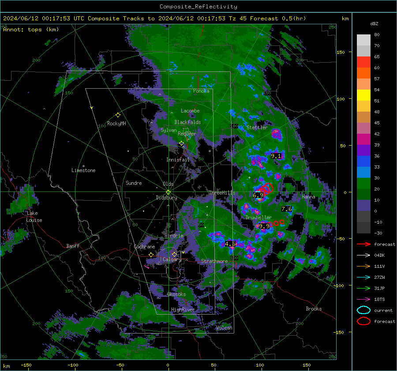Click the red forecast arrow in legend
This screenshot has width=397, height=371.
pyautogui.click(x=363, y=244)
